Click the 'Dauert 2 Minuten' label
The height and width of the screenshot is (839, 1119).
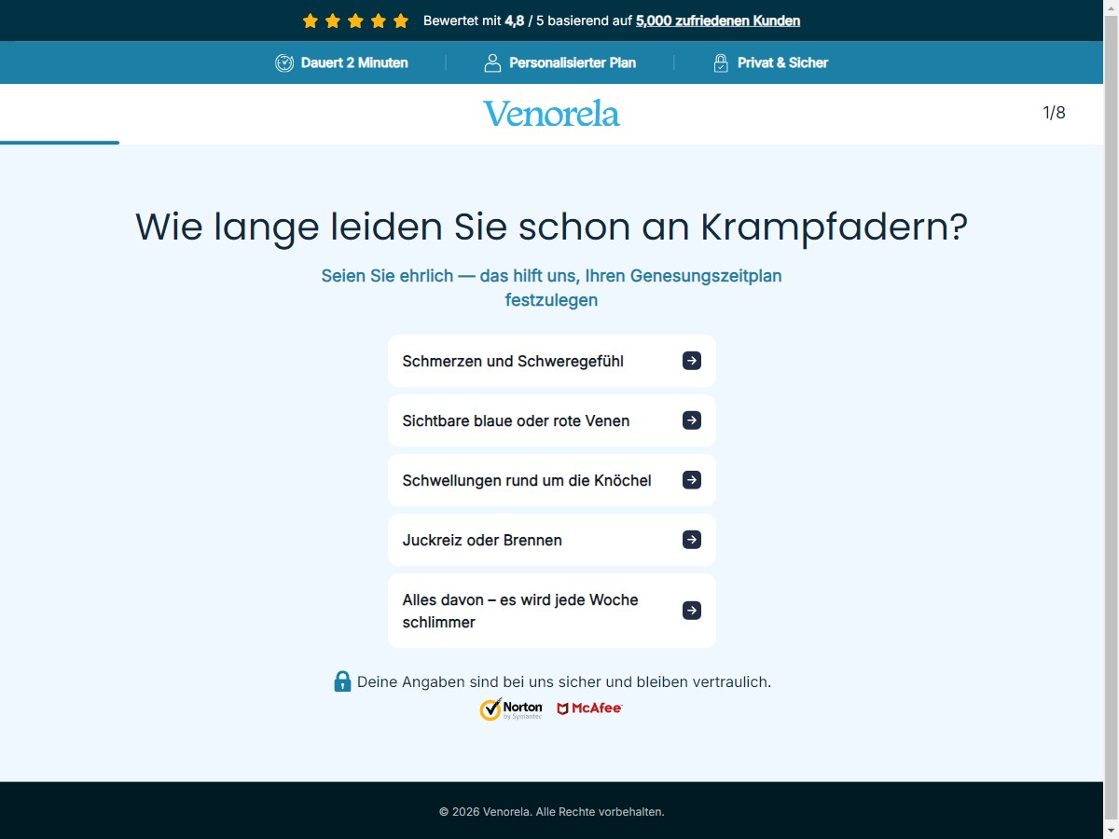point(354,62)
